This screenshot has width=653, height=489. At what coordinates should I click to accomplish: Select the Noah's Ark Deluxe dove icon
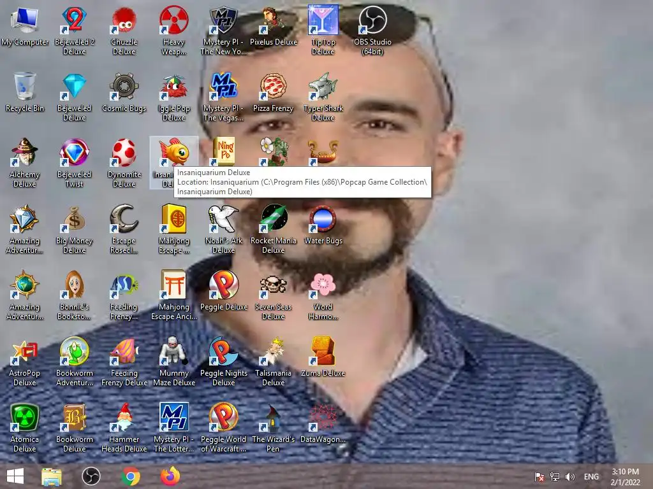[224, 219]
